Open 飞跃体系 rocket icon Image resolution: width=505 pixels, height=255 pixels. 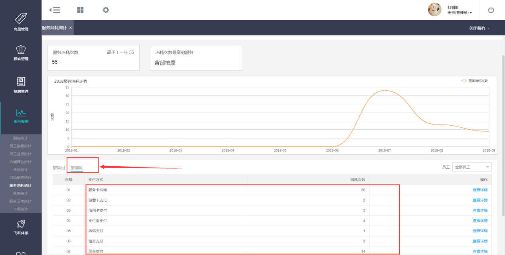click(21, 224)
